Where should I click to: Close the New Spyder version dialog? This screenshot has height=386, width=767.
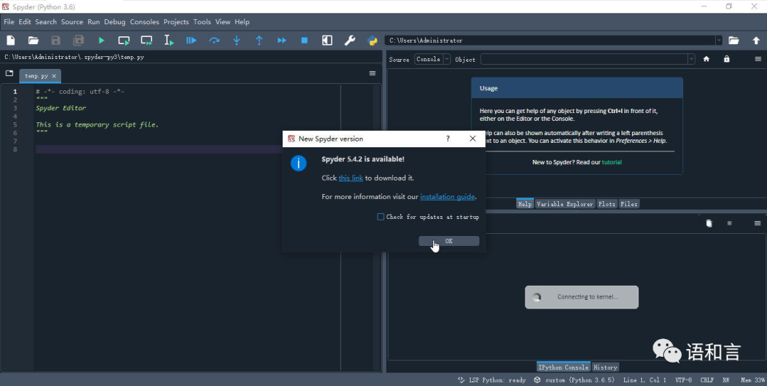point(472,139)
